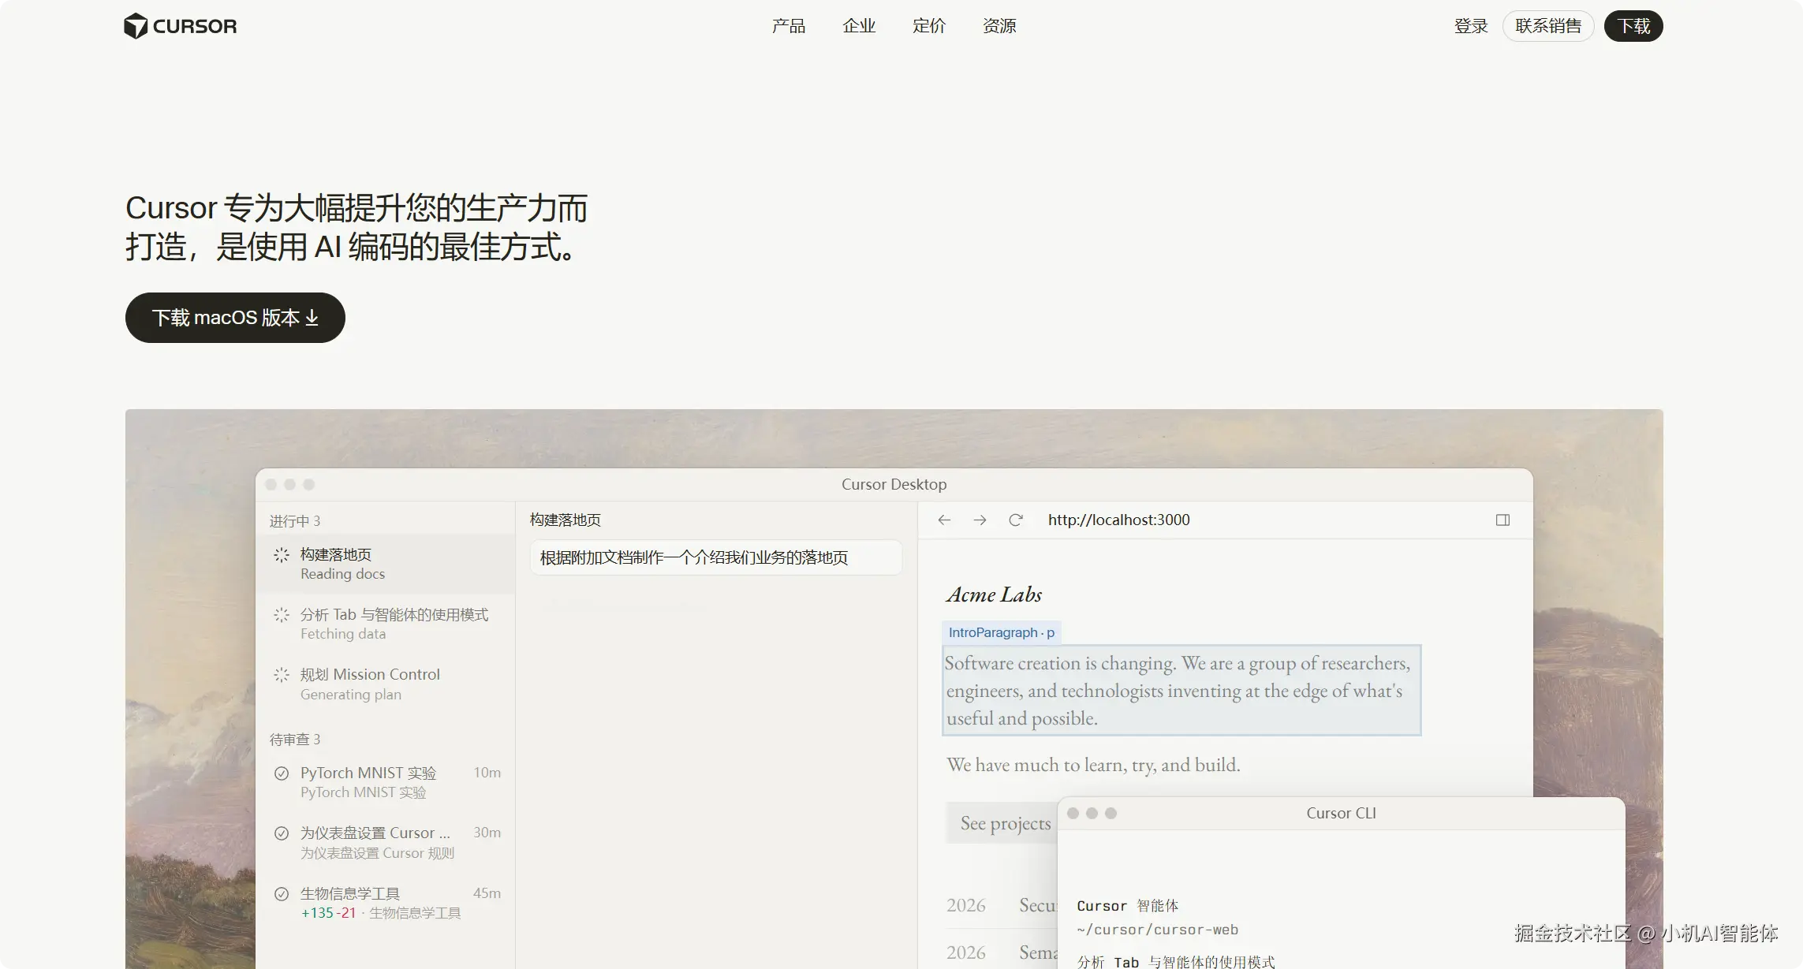Click spinner icon beside 规划 Mission Control
Screen dimensions: 1803x969
point(282,675)
